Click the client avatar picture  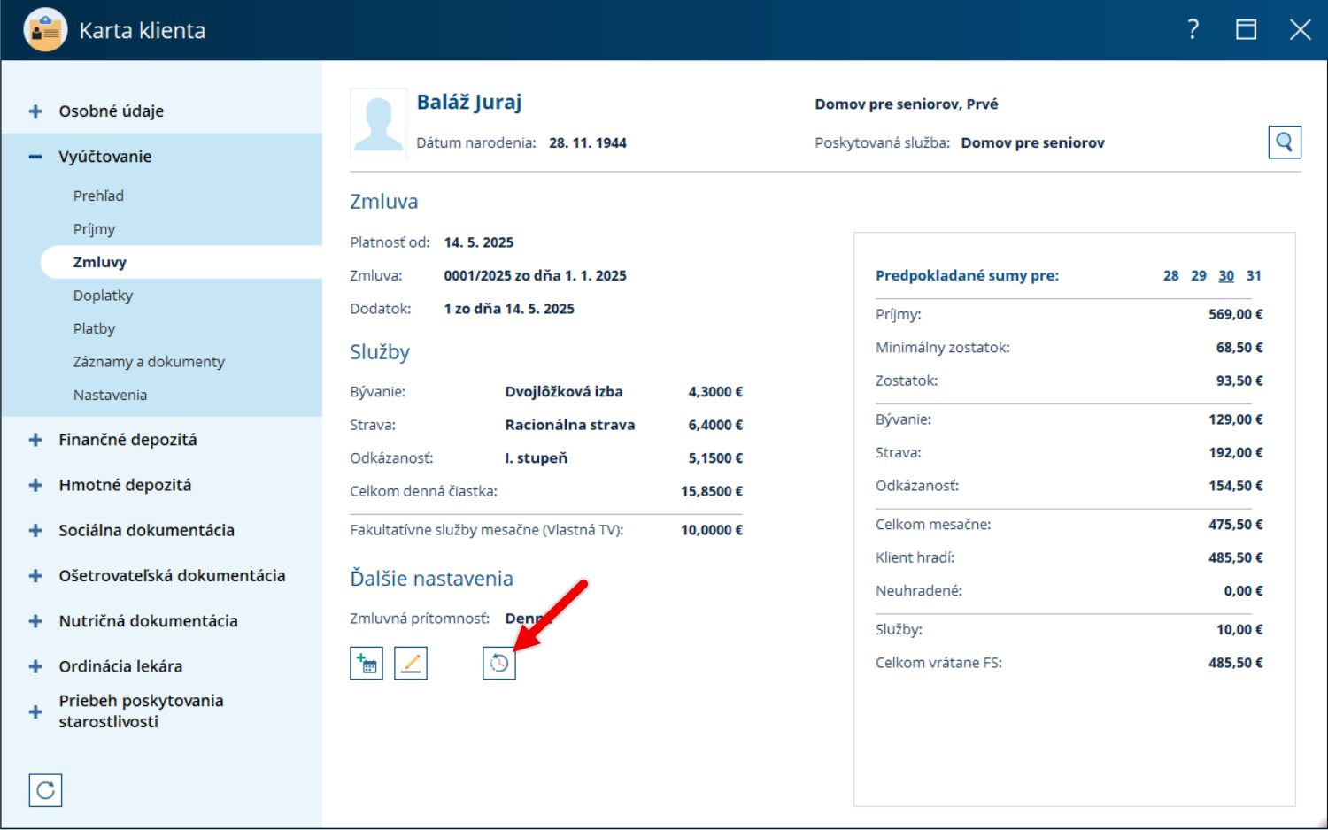click(379, 123)
